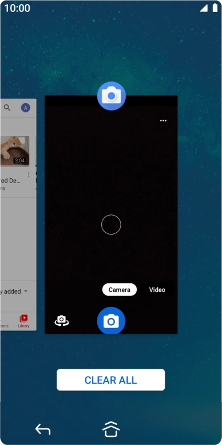Open the video item's three-dot menu
Image resolution: width=222 pixels, height=445 pixels.
click(x=28, y=174)
